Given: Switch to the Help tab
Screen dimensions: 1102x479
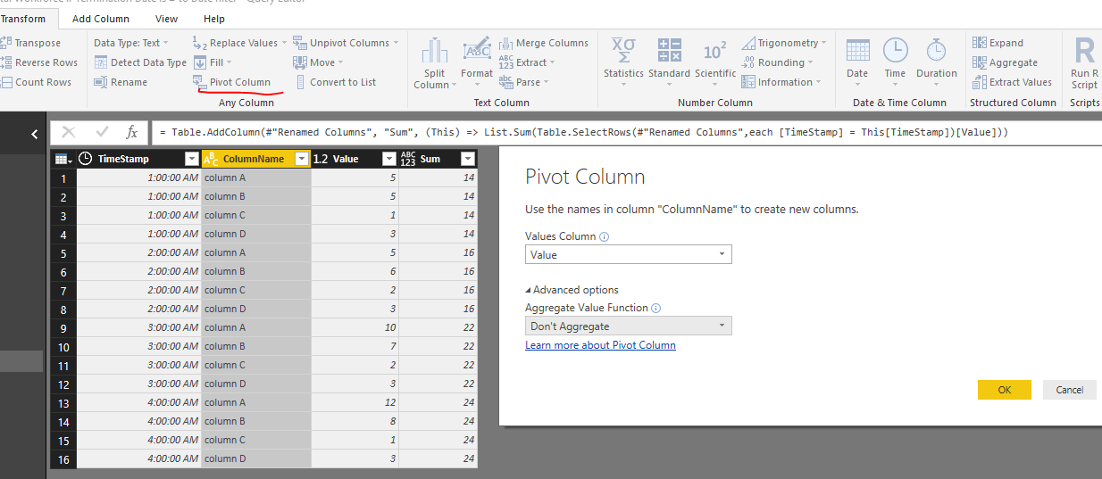Looking at the screenshot, I should [x=214, y=19].
